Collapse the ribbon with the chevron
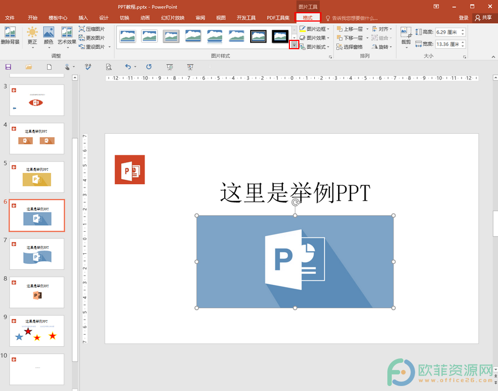 [493, 57]
